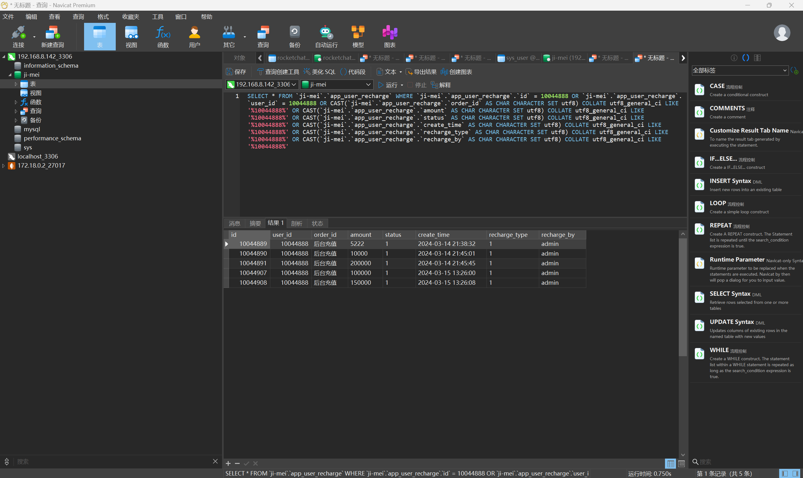Expand the 172.18.0.2_27017 connection node
Image resolution: width=803 pixels, height=478 pixels.
(x=3, y=166)
